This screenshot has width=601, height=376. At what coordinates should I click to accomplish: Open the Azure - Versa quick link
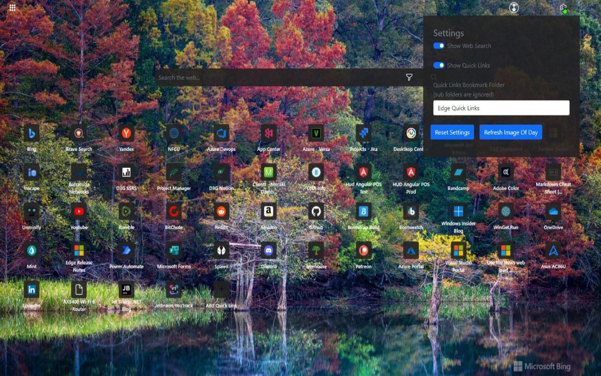(316, 133)
